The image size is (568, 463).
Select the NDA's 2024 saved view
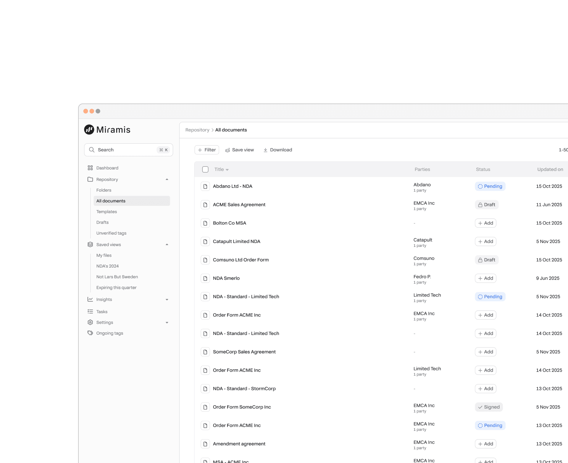tap(107, 266)
